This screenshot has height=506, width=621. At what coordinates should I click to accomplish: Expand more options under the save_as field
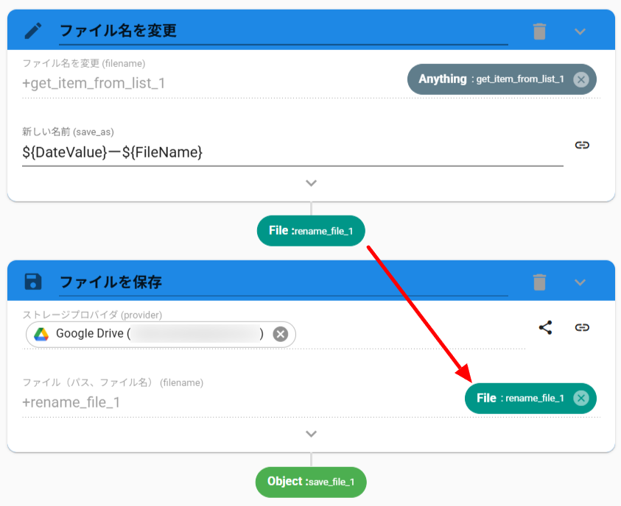pyautogui.click(x=311, y=182)
